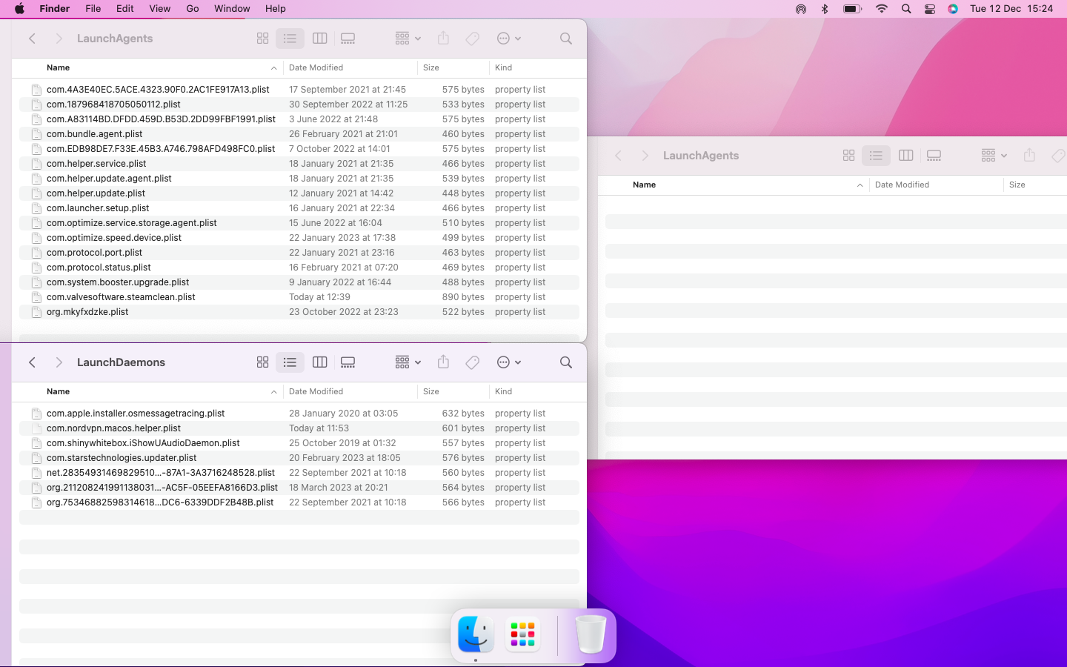Open the Go menu in the menu bar
Image resolution: width=1067 pixels, height=667 pixels.
pyautogui.click(x=192, y=9)
